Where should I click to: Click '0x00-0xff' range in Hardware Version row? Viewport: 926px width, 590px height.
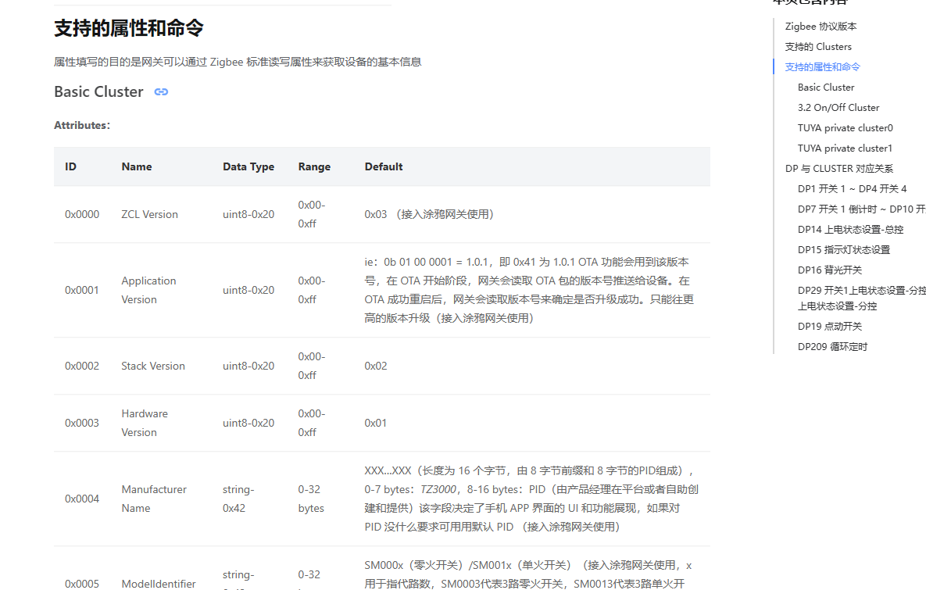click(312, 423)
